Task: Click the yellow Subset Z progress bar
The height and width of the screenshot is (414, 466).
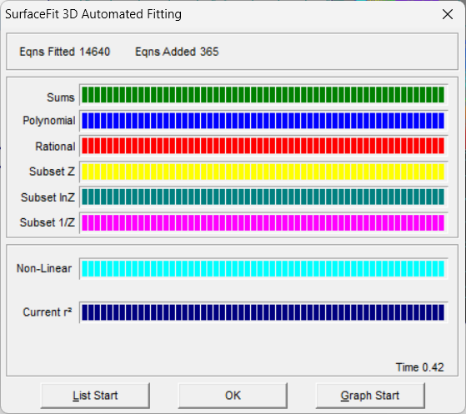Action: tap(263, 172)
